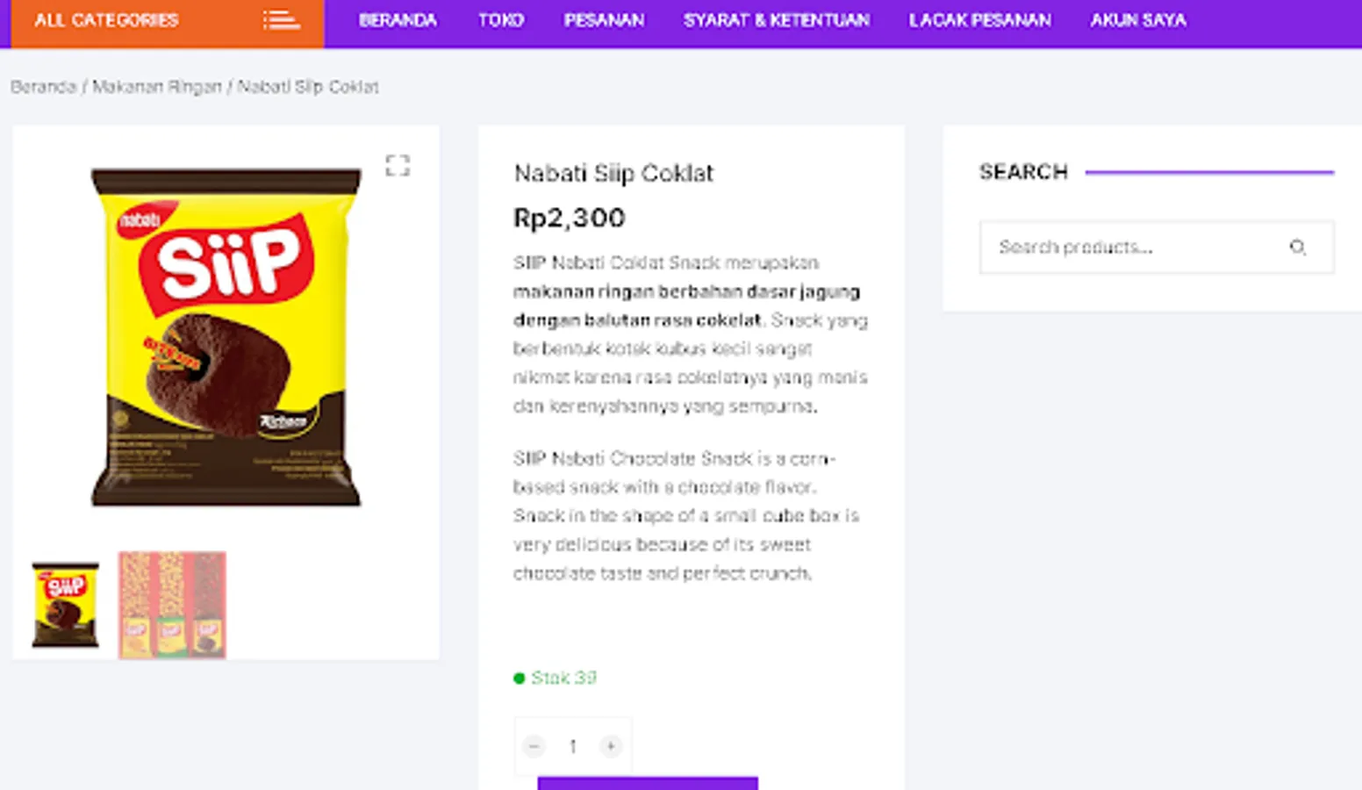Image resolution: width=1362 pixels, height=790 pixels.
Task: Click the Rp2,300 price text
Action: pos(569,218)
